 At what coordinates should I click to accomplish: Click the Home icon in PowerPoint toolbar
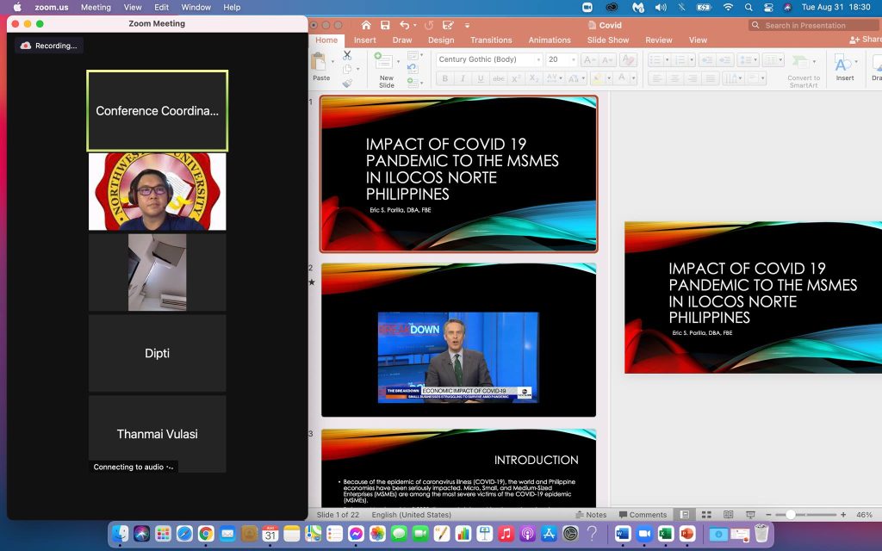pyautogui.click(x=366, y=25)
